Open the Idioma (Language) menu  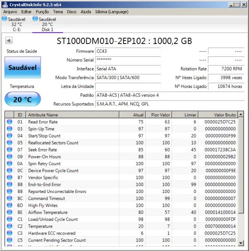pyautogui.click(x=112, y=12)
